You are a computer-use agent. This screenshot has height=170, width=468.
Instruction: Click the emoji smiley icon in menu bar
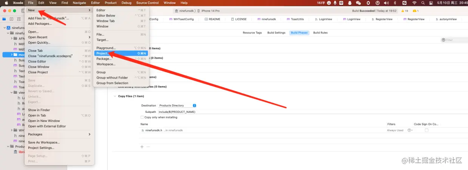(329, 3)
